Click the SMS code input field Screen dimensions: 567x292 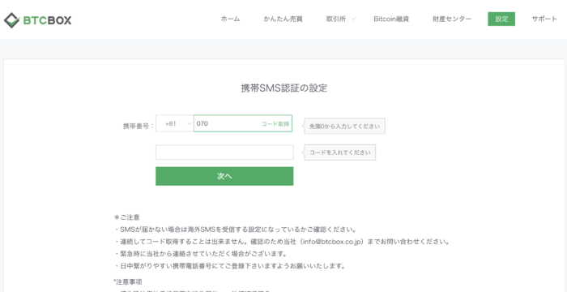click(224, 152)
